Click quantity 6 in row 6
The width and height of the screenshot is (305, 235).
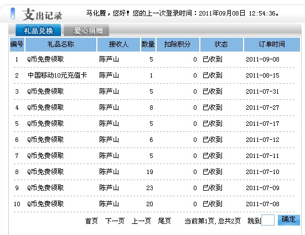(x=151, y=140)
